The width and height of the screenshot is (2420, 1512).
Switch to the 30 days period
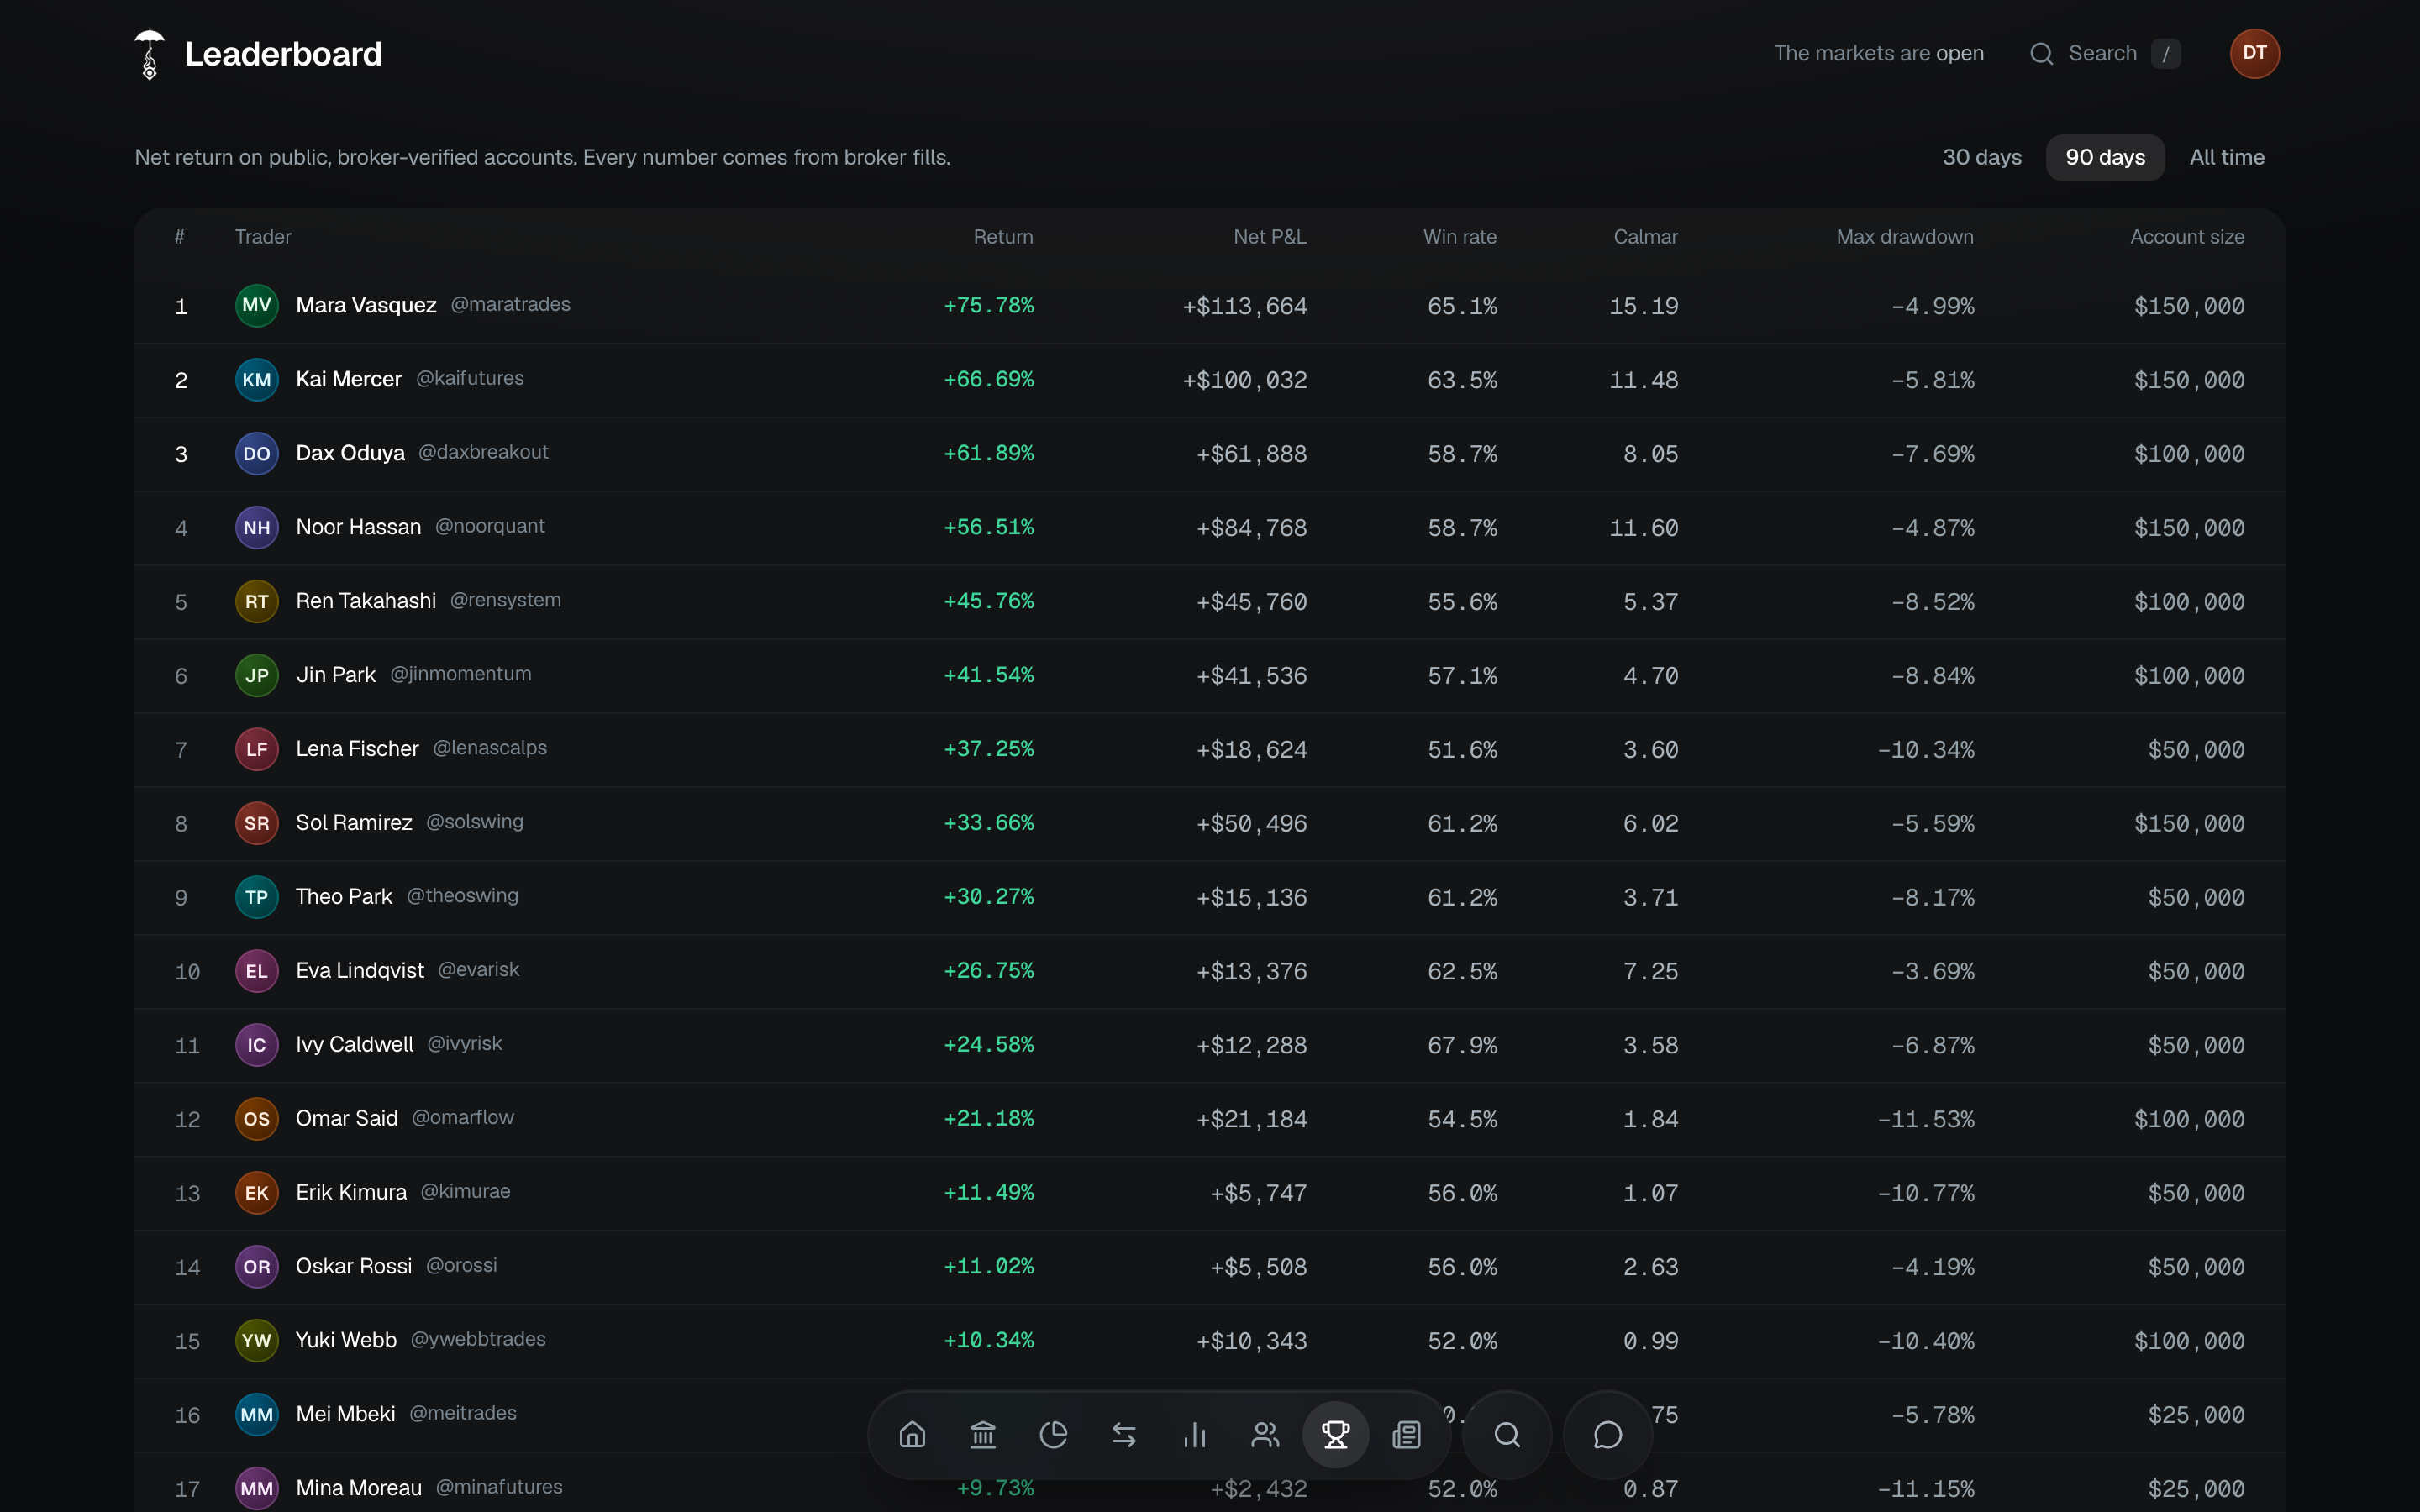coord(1981,157)
